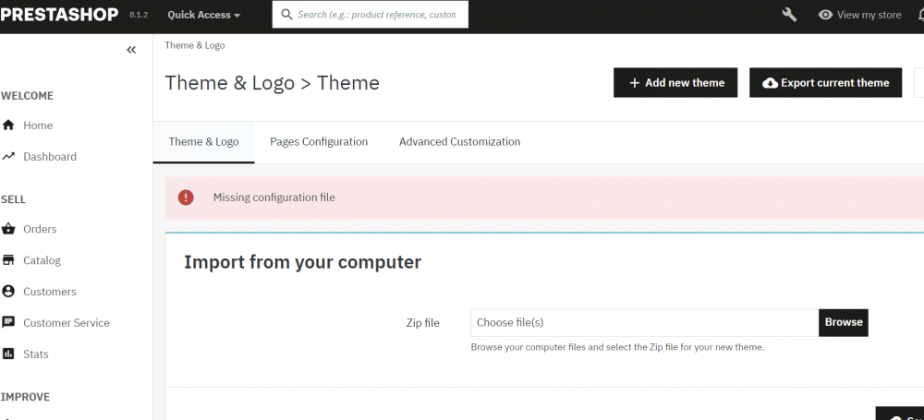The height and width of the screenshot is (420, 924).
Task: Click the Dashboard trend-line icon
Action: tap(8, 156)
